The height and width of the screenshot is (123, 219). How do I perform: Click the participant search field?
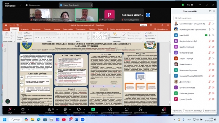click(194, 18)
